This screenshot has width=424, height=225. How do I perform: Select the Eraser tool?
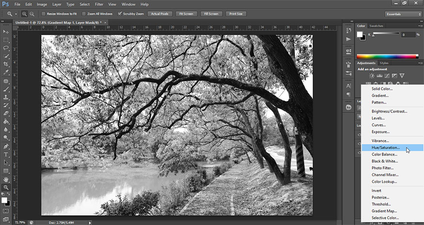point(6,113)
